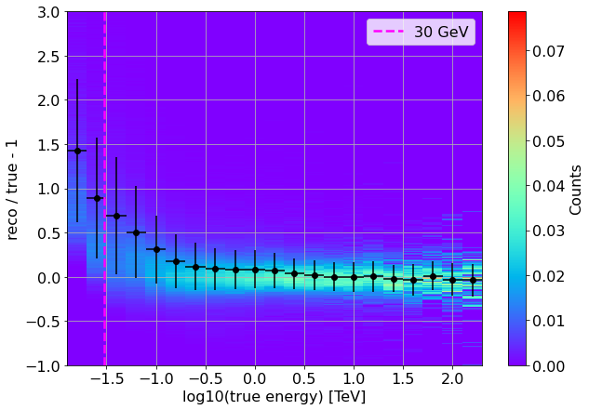Click y-axis tick label 2.5
Image resolution: width=589 pixels, height=410 pixels.
click(x=48, y=57)
